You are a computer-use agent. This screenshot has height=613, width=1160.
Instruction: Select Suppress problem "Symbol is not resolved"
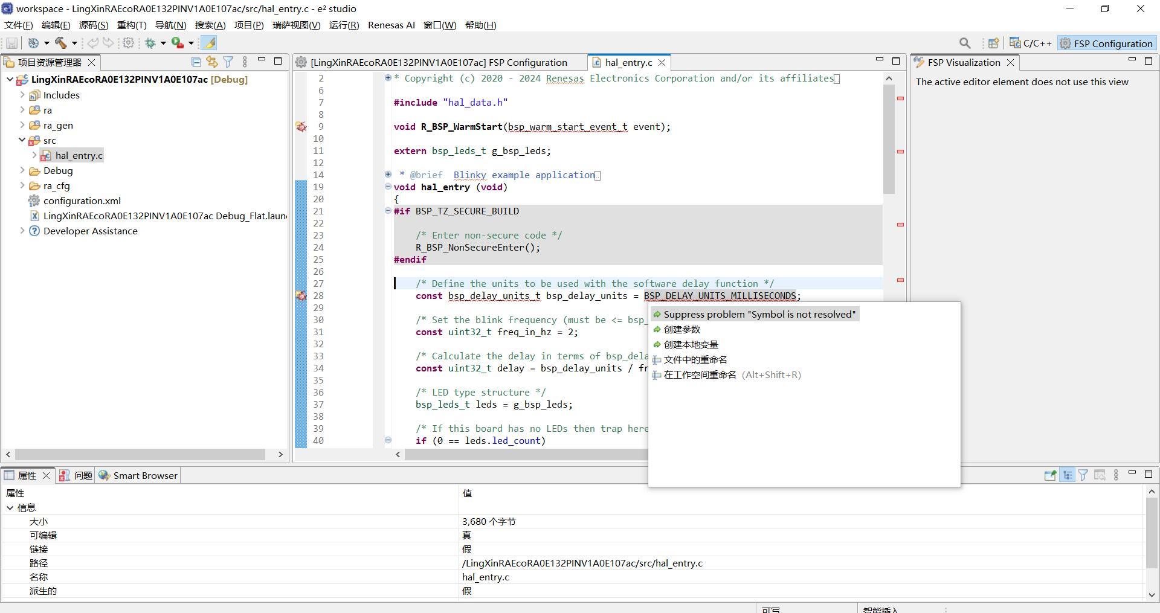point(759,314)
